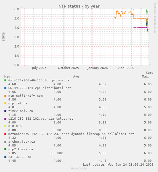The image size is (158, 172).
Task: Click the 6.0 y-axis tick label
Action: (x=17, y=9)
